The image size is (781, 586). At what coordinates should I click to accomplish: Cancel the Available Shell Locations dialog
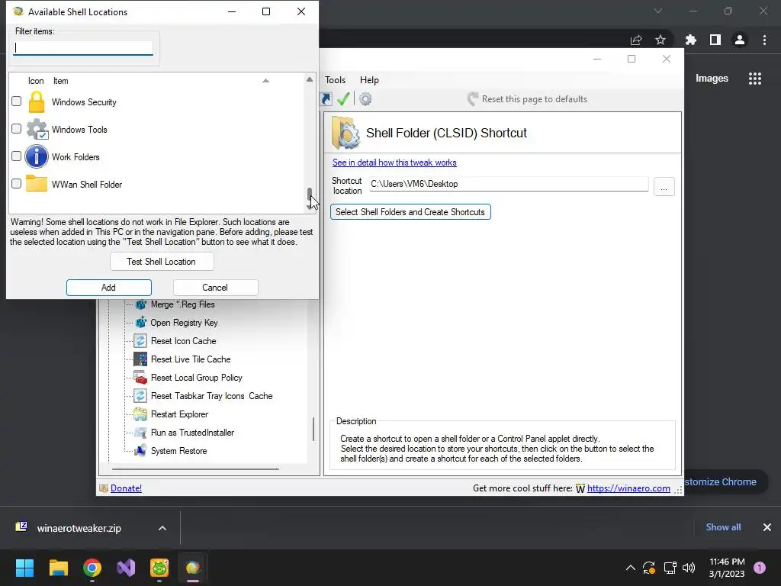click(215, 288)
